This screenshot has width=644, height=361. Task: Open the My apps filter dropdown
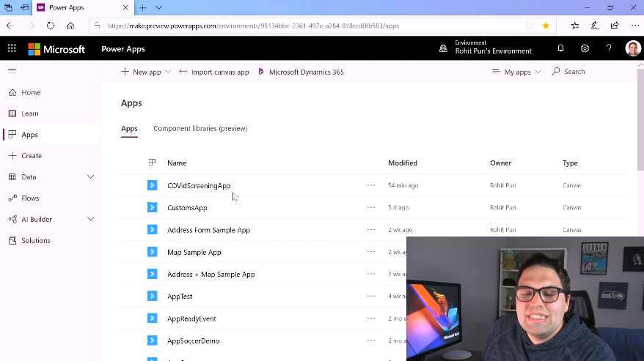point(517,72)
